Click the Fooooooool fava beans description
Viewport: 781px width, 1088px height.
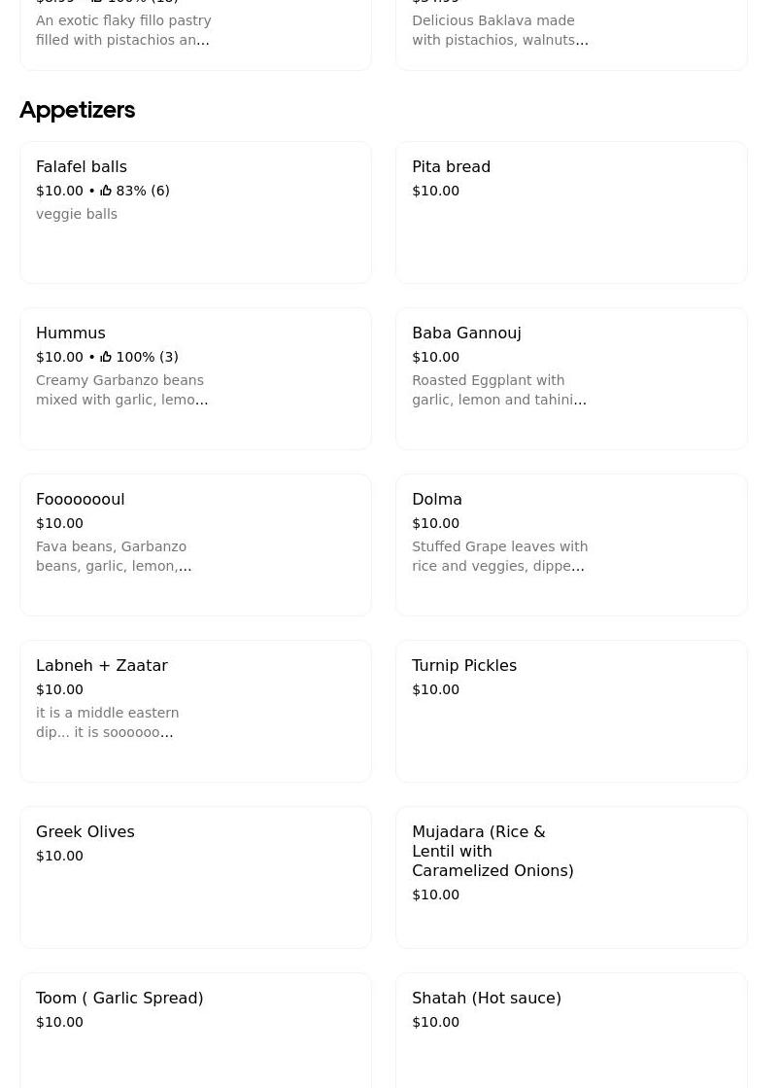pyautogui.click(x=114, y=556)
